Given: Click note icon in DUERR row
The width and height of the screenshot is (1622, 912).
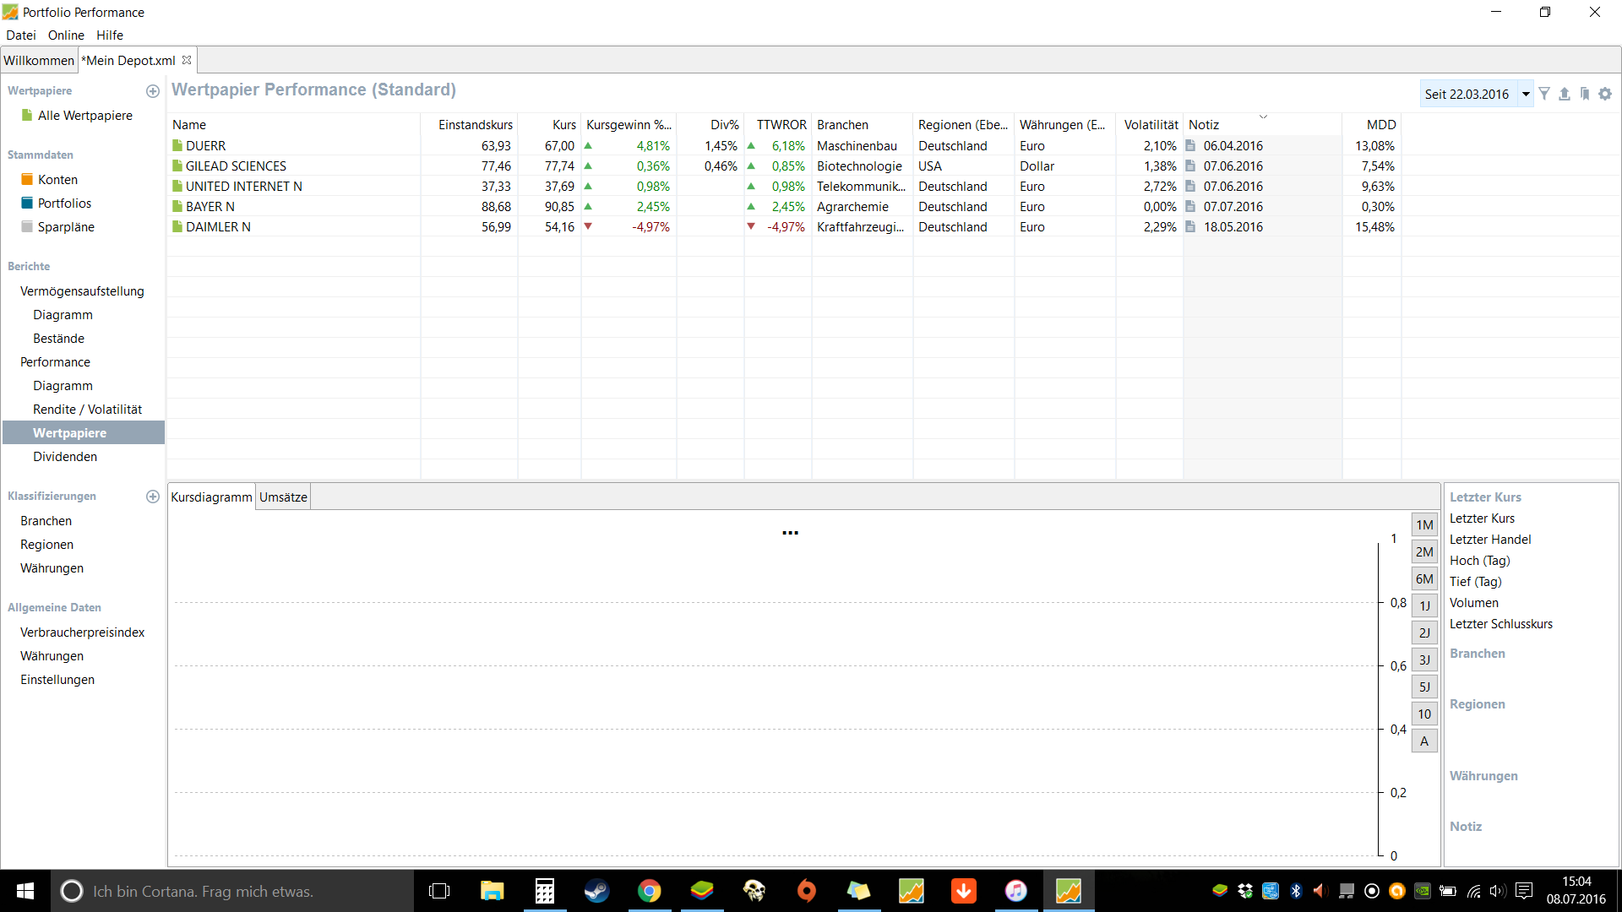Looking at the screenshot, I should coord(1190,145).
